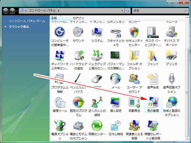
Task: Click the Forward navigation button
Action: (x=13, y=11)
